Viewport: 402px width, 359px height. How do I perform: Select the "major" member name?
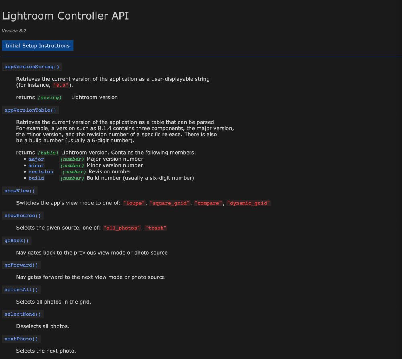(x=36, y=159)
